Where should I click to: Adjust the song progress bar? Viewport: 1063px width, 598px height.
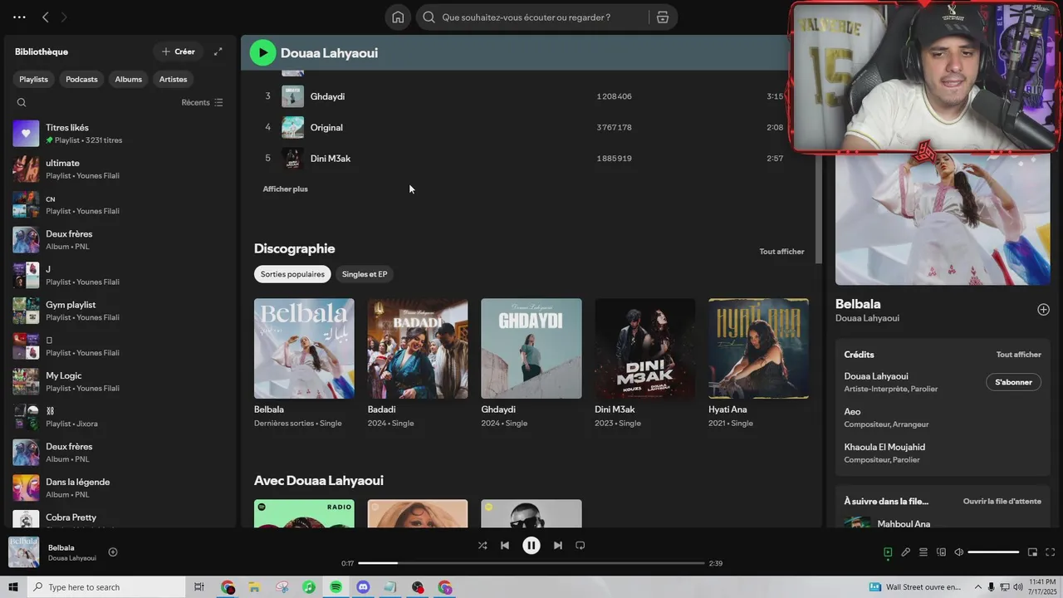[x=531, y=563]
